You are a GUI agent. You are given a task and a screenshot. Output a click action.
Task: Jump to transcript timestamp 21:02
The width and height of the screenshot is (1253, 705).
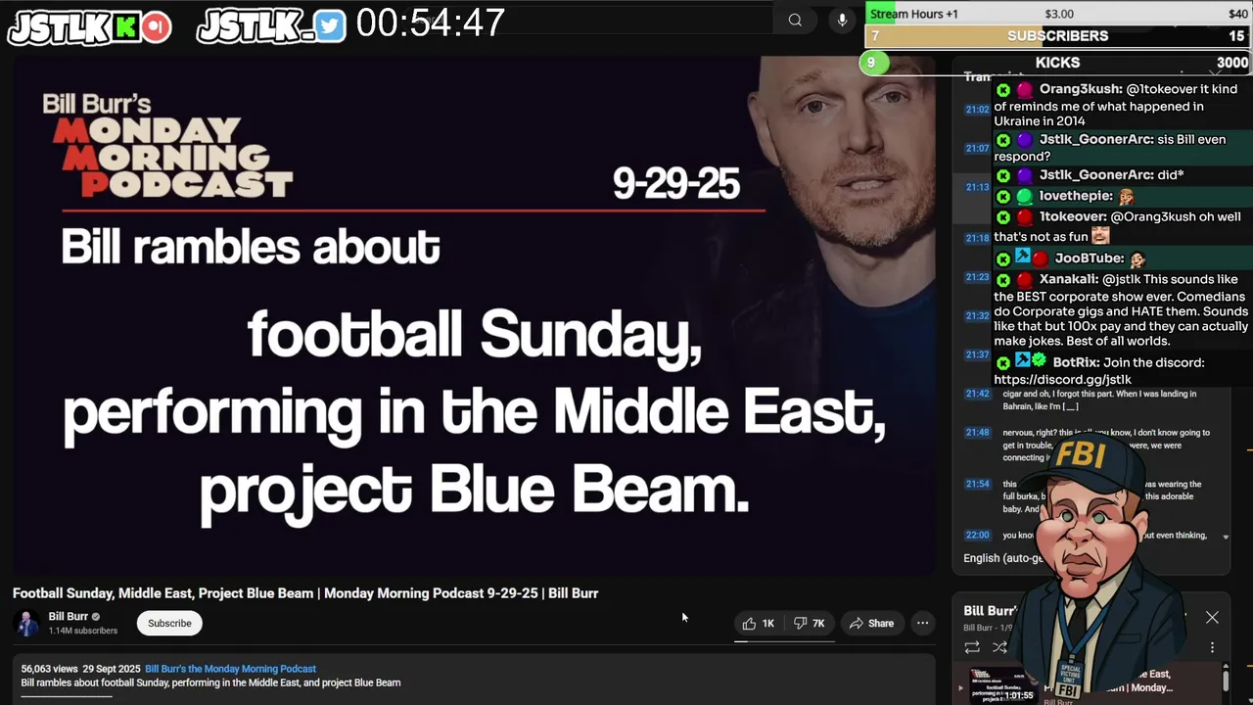977,109
